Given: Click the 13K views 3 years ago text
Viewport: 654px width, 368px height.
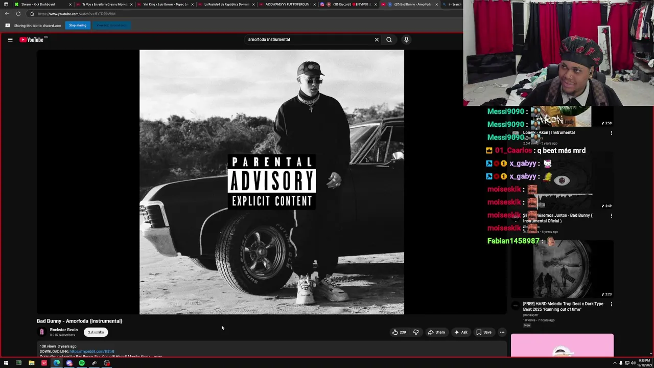Looking at the screenshot, I should [58, 347].
